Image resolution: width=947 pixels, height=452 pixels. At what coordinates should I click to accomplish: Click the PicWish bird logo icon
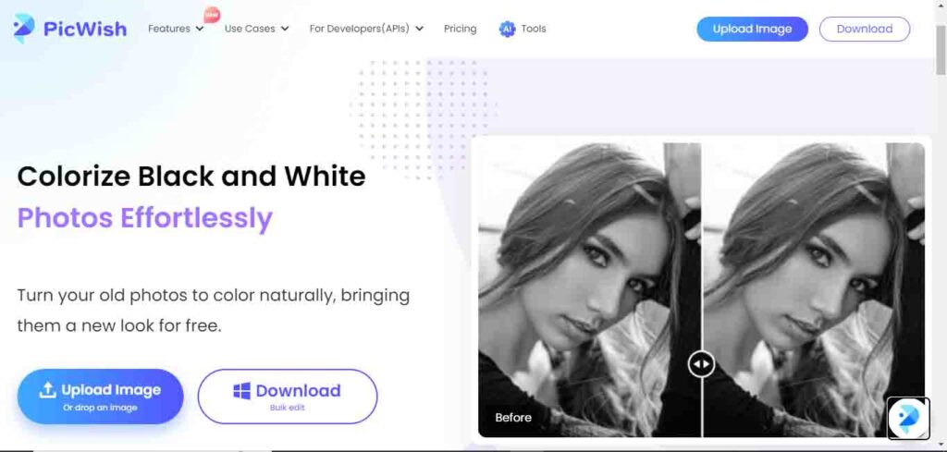coord(24,29)
